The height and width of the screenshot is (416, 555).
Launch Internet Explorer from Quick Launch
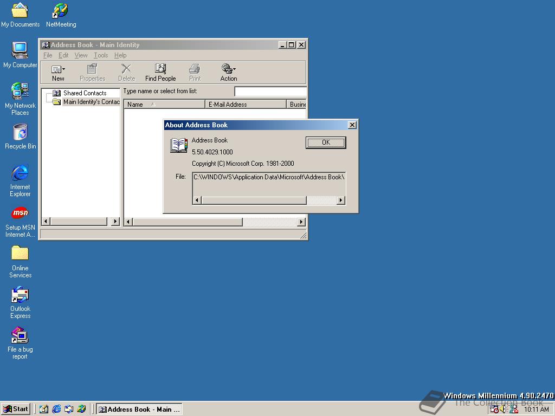coord(56,409)
